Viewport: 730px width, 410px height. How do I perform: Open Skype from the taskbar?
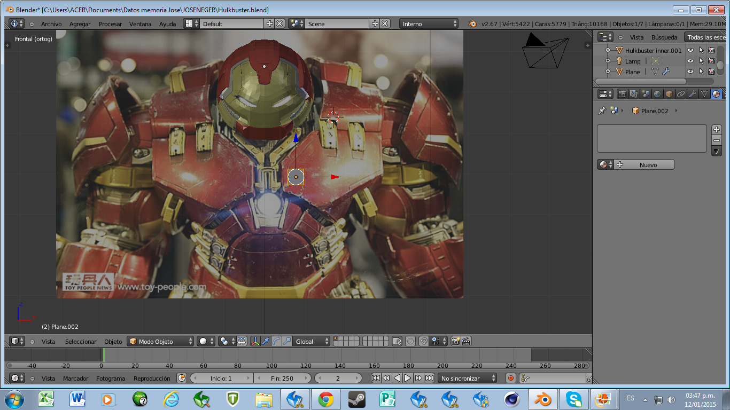point(574,399)
